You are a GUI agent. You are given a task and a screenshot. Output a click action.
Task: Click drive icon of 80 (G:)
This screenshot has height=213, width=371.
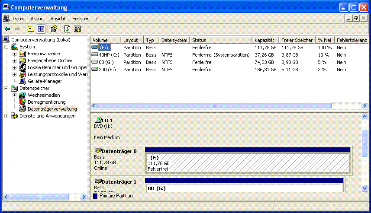95,62
